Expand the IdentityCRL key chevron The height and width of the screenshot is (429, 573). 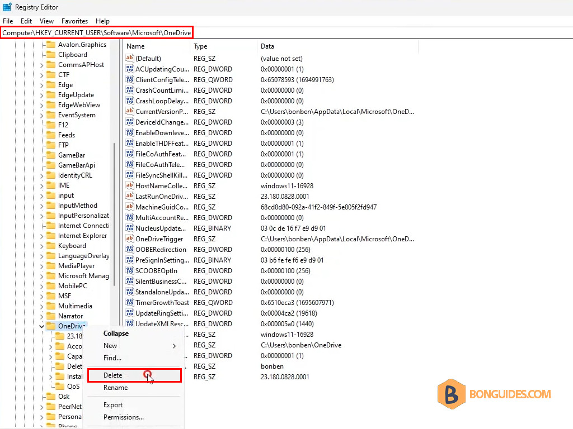(41, 176)
